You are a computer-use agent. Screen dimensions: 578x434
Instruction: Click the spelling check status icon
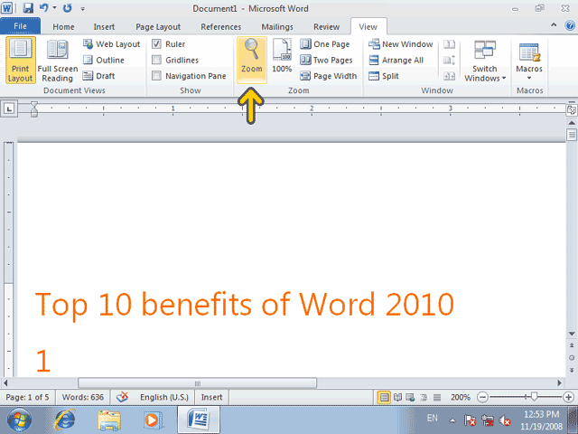[122, 397]
